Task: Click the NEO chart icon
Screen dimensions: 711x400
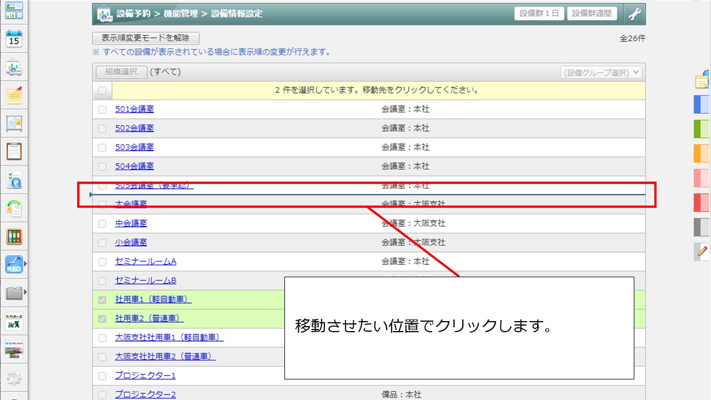Action: [14, 264]
